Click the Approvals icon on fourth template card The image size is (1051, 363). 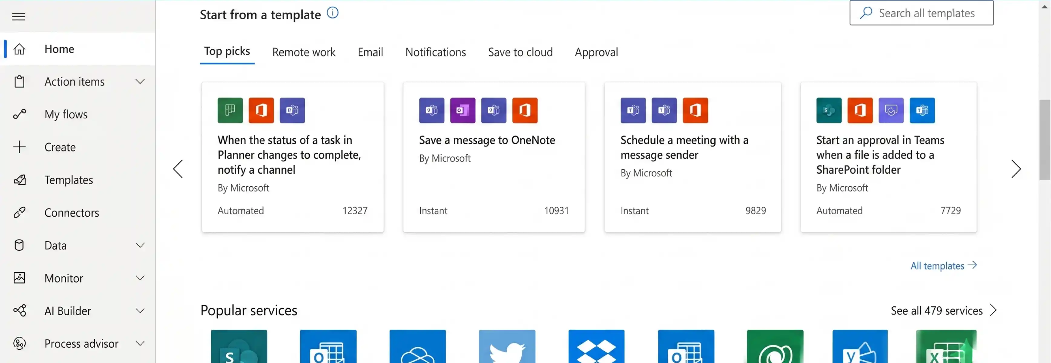[x=891, y=110]
